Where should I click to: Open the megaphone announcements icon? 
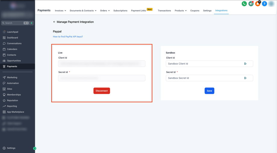pyautogui.click(x=251, y=4)
